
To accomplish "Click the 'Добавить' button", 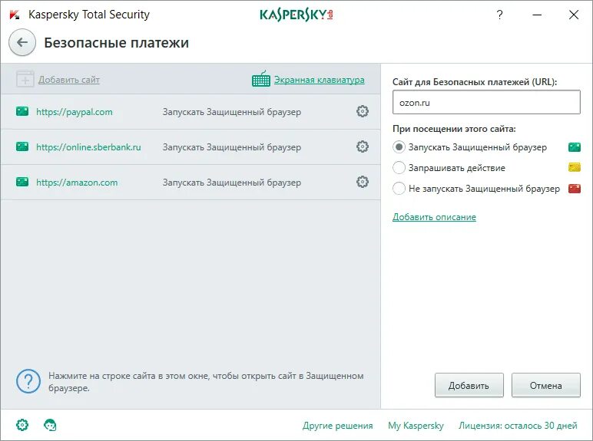I will (x=469, y=386).
